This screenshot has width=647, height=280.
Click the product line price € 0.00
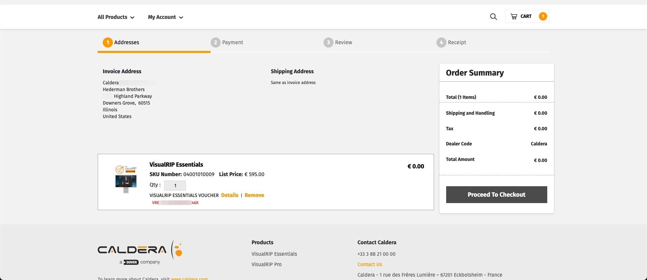click(416, 166)
